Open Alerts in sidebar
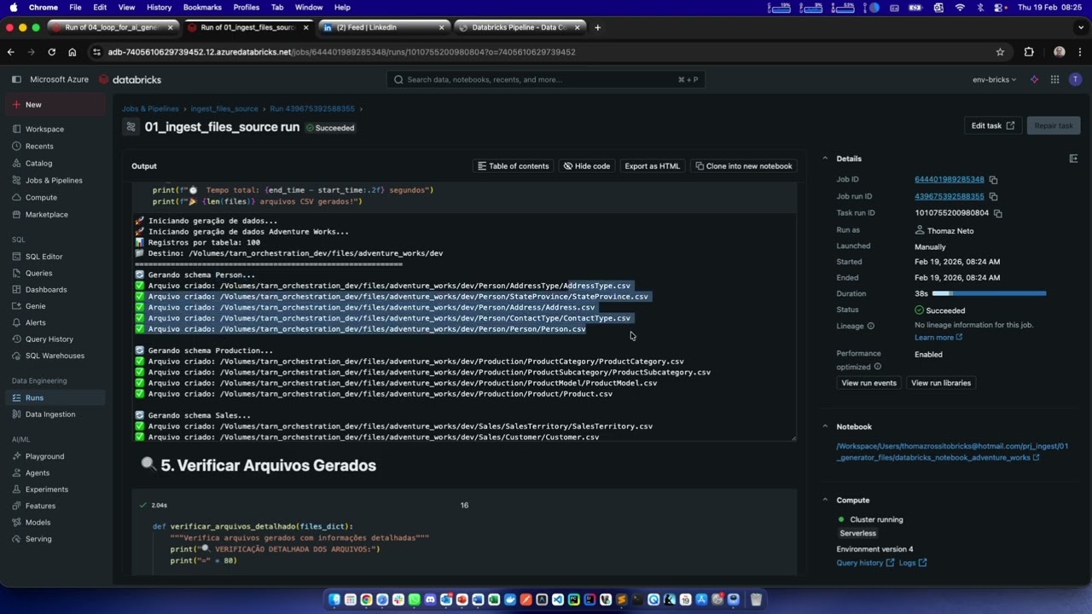The image size is (1092, 614). 35,323
